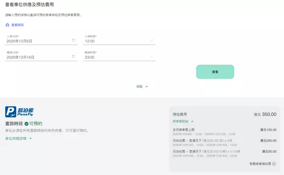Click the Park&Fly 易泊飛 logo
Screen dimensions: 284x175
[19, 112]
